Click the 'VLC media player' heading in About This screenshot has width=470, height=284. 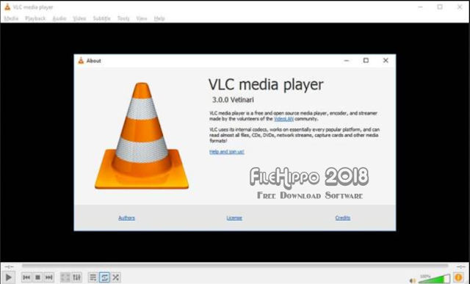coord(266,85)
